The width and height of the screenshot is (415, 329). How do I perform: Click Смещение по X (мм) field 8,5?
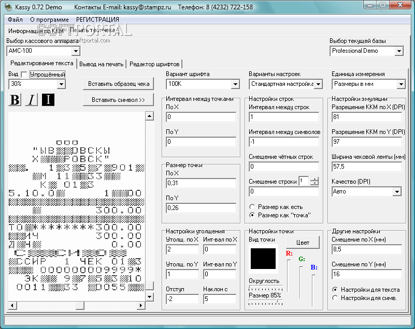[367, 249]
